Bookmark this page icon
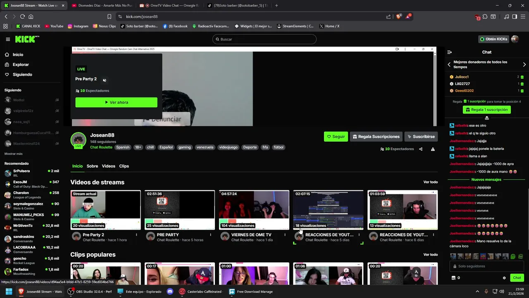Screen dimensions: 529x298 pos(109,17)
